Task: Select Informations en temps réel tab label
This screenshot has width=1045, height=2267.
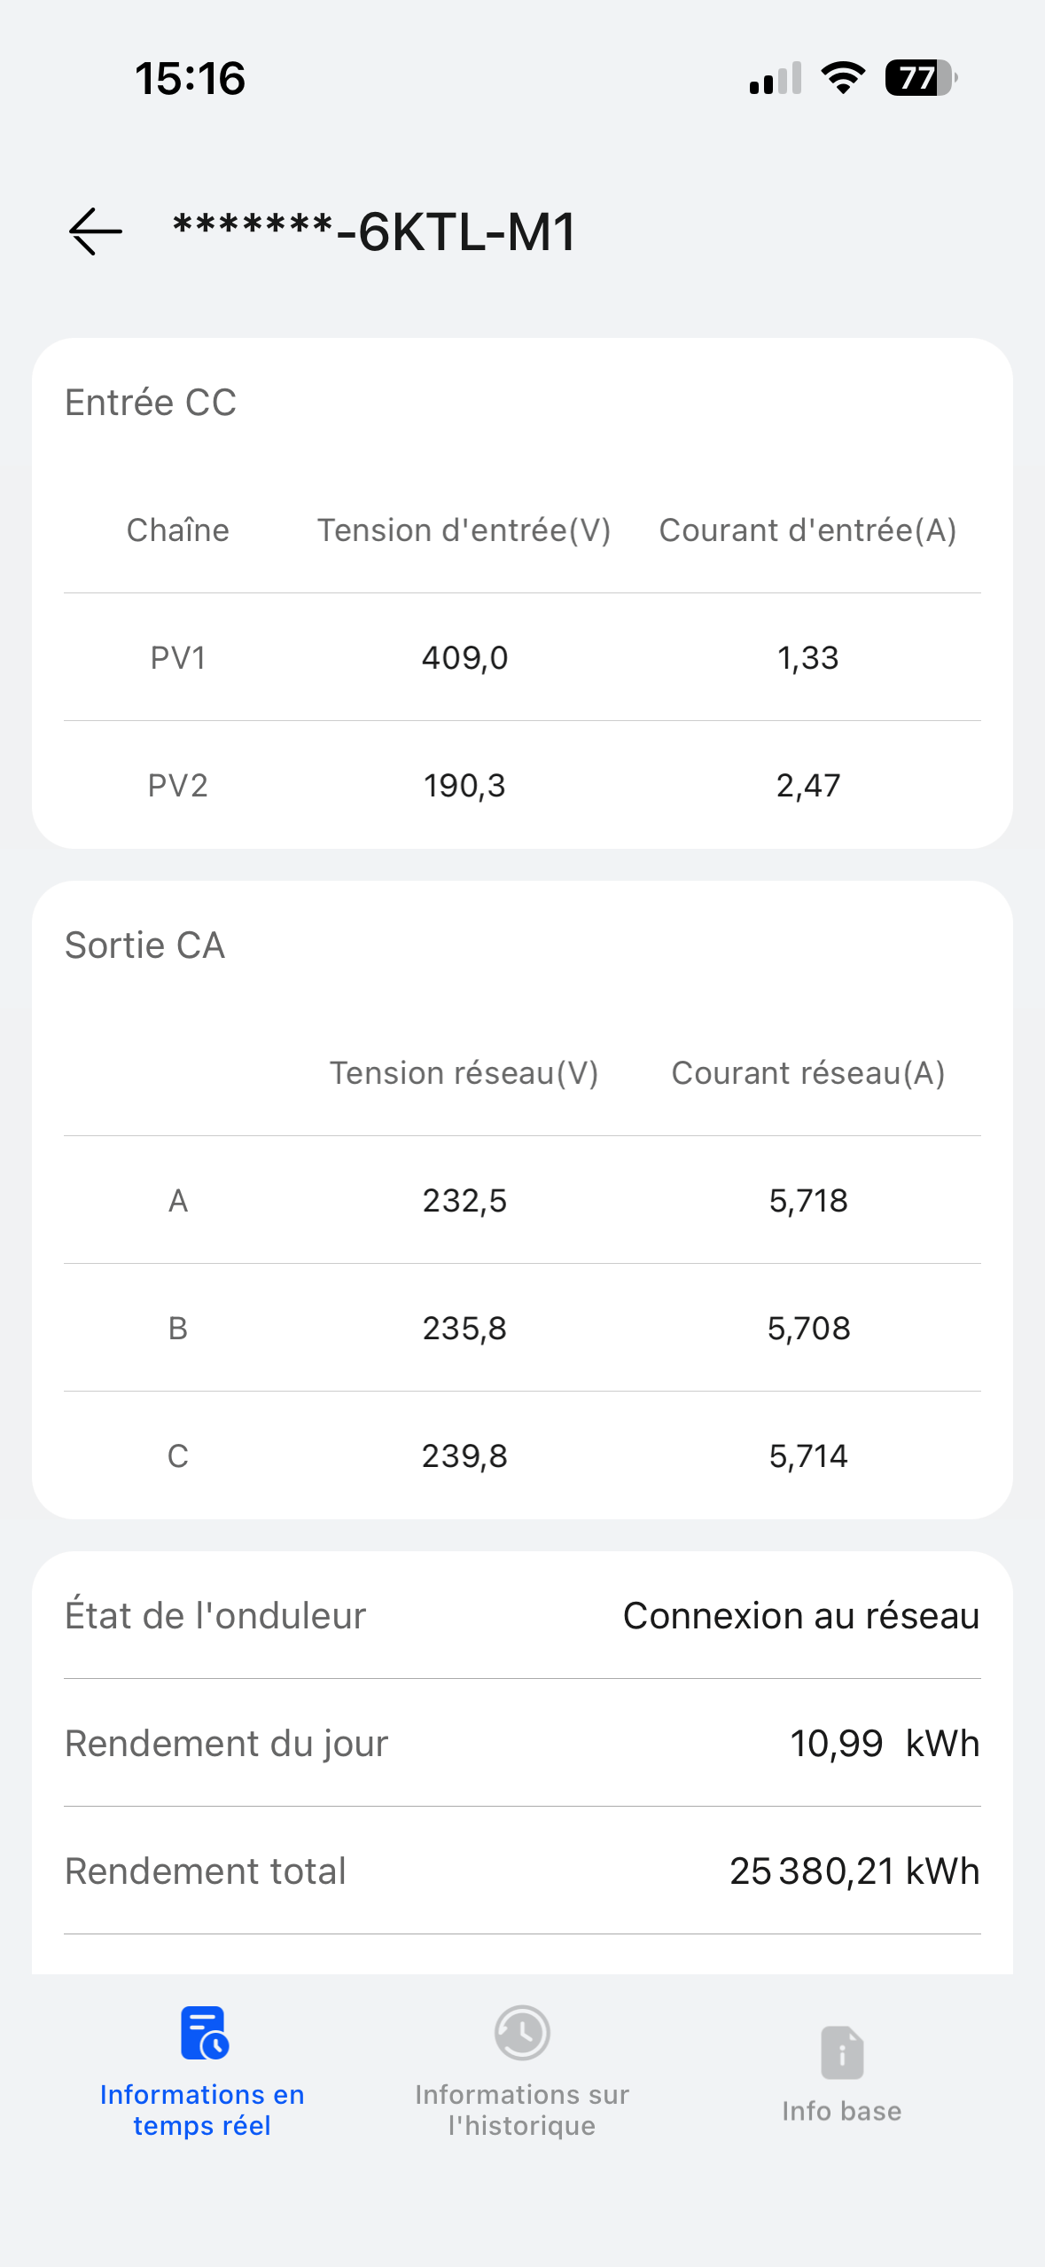Action: [202, 2109]
